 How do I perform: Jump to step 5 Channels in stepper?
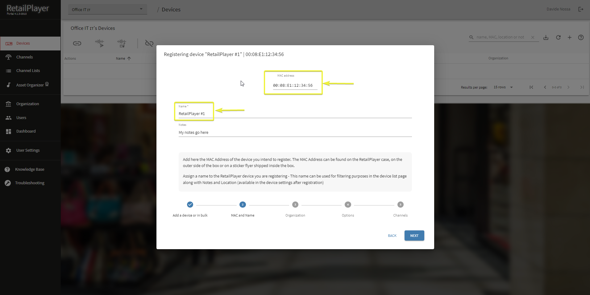pos(400,205)
